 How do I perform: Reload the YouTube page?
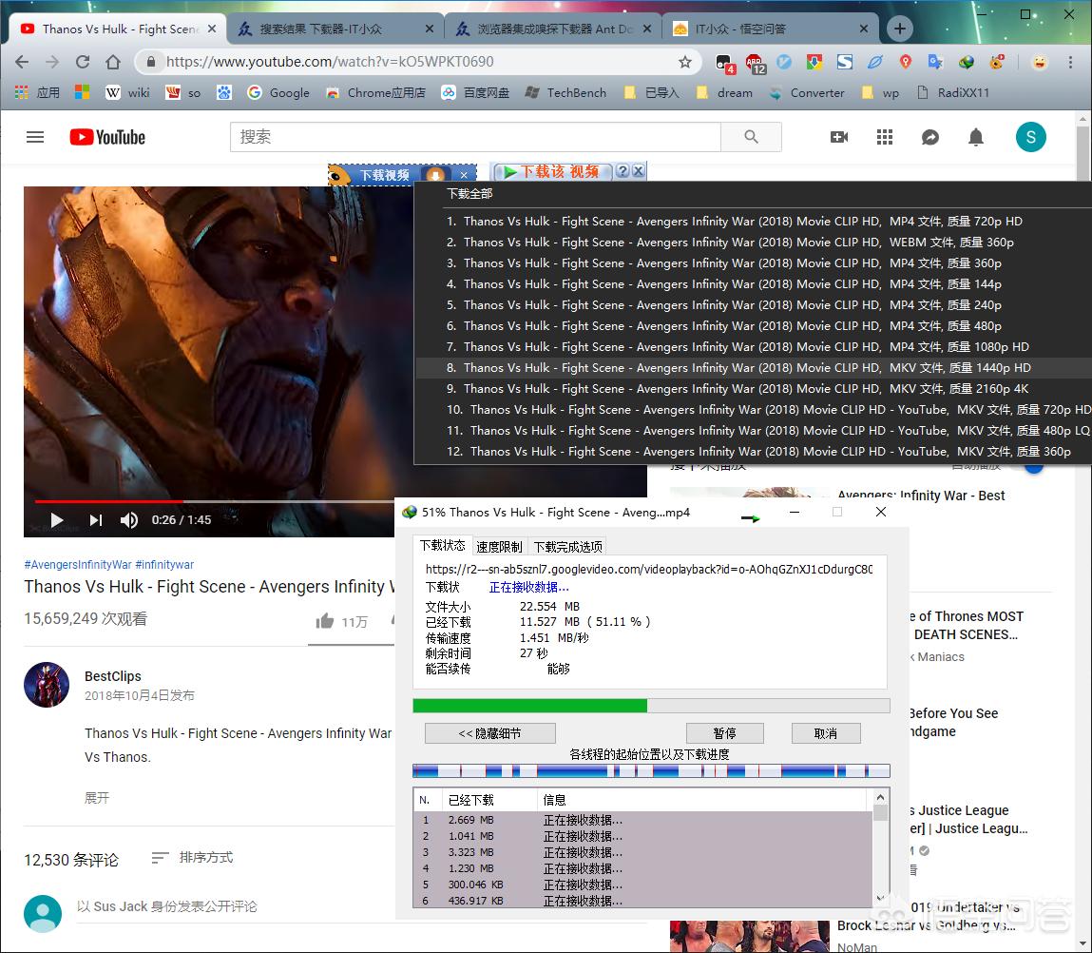point(82,62)
